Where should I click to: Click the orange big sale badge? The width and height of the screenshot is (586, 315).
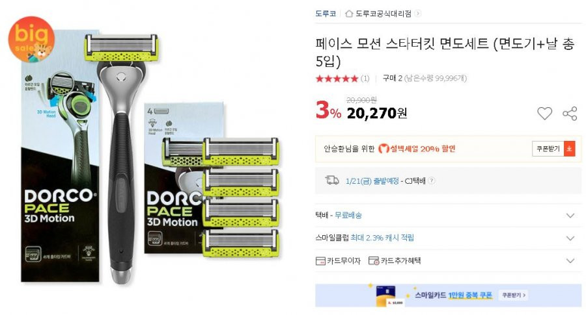[31, 39]
